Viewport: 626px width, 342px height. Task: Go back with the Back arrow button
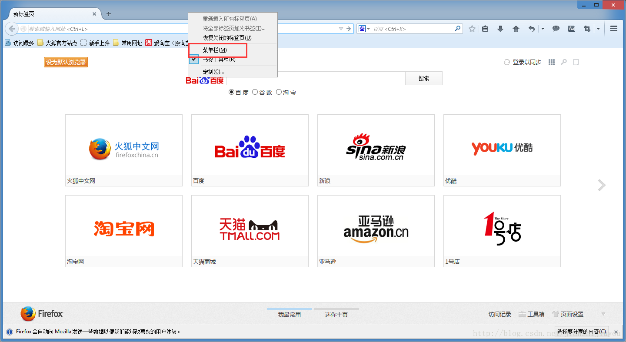[12, 29]
